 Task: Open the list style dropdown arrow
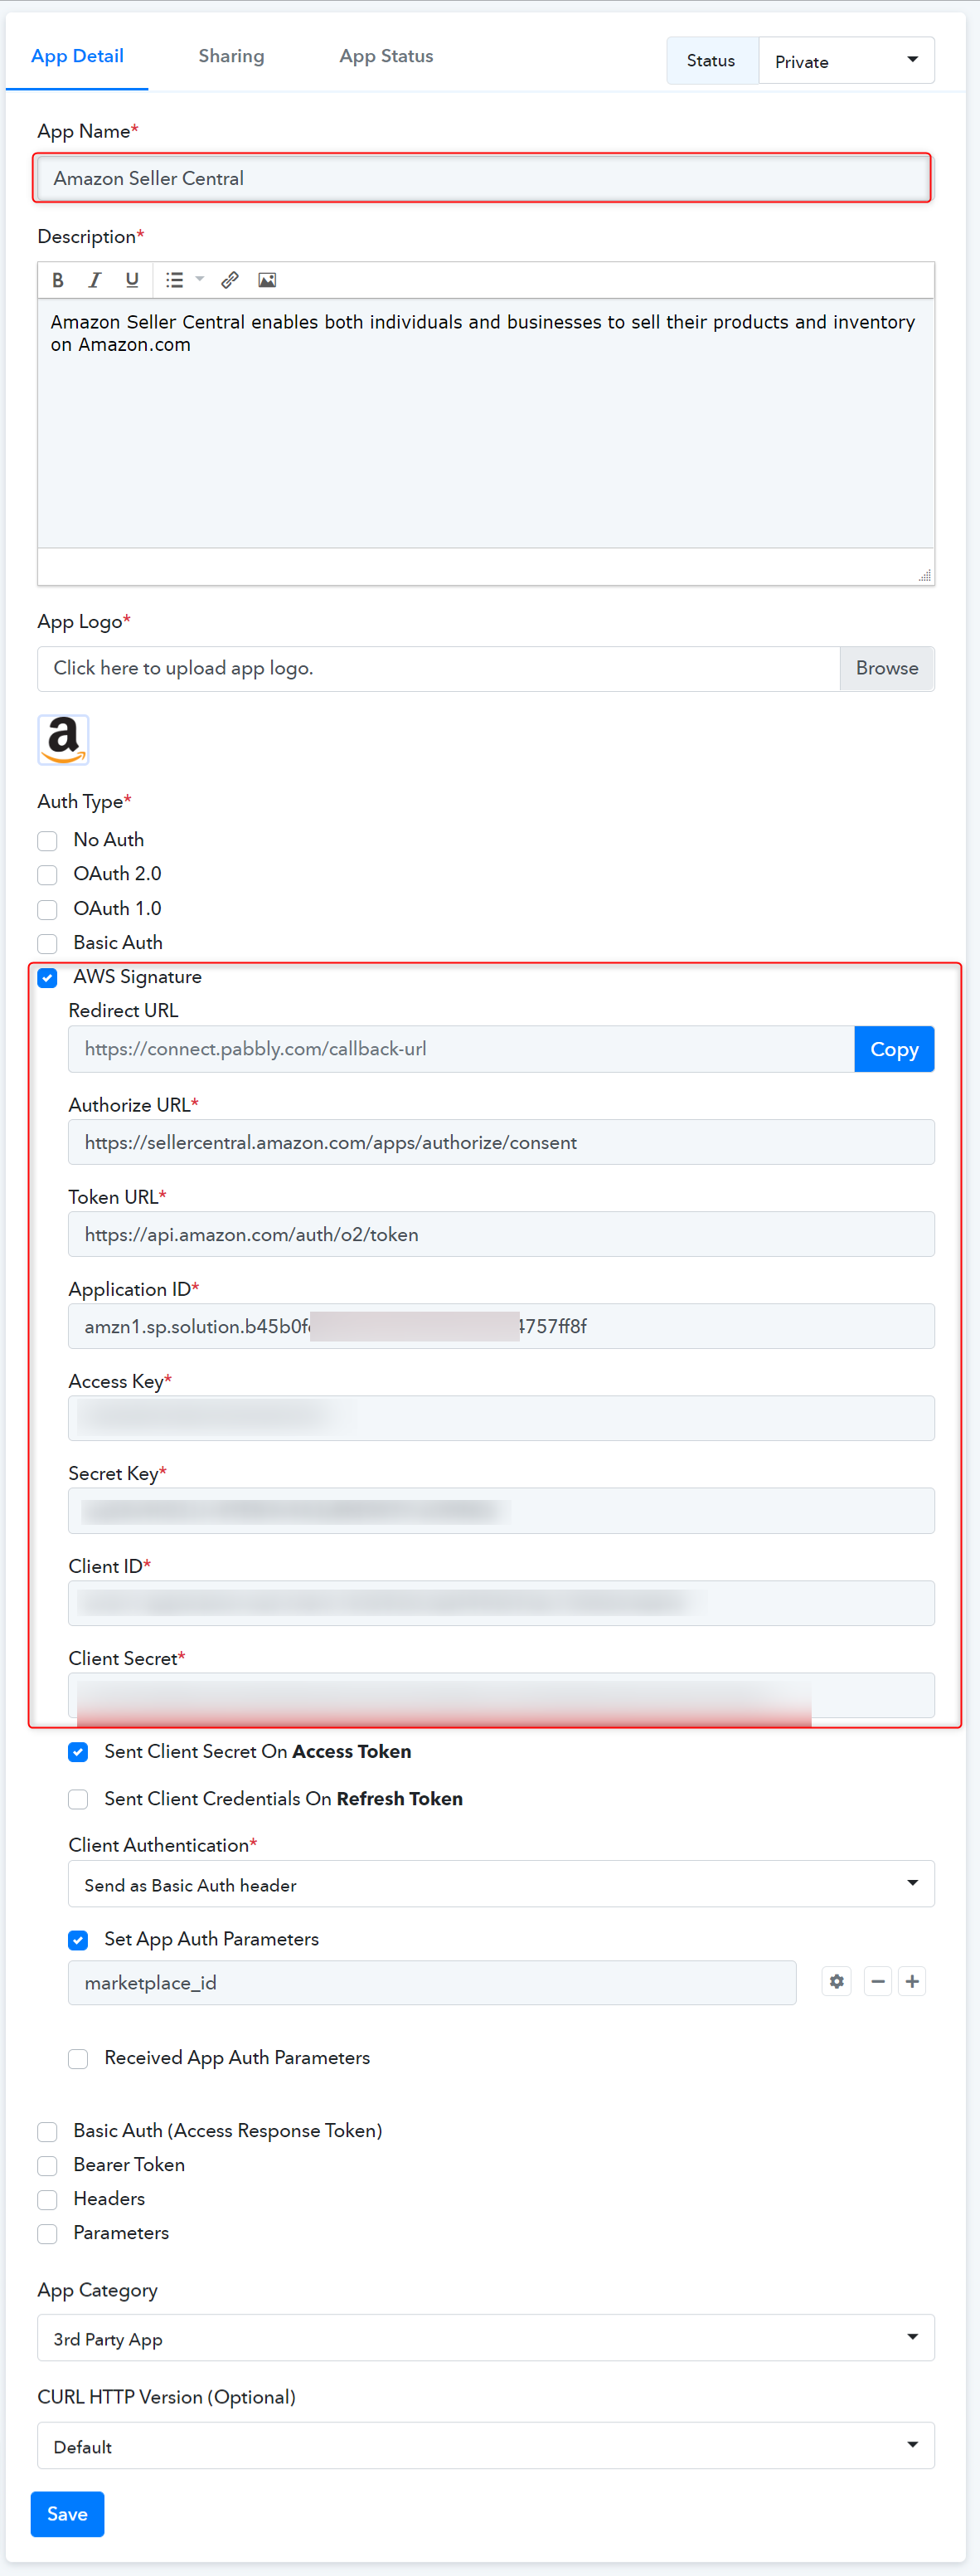[x=200, y=280]
